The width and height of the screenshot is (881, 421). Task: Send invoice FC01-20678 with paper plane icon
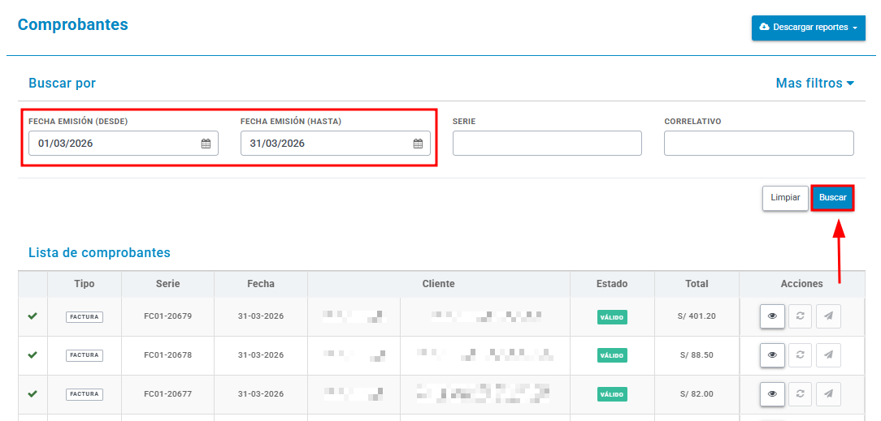[828, 354]
